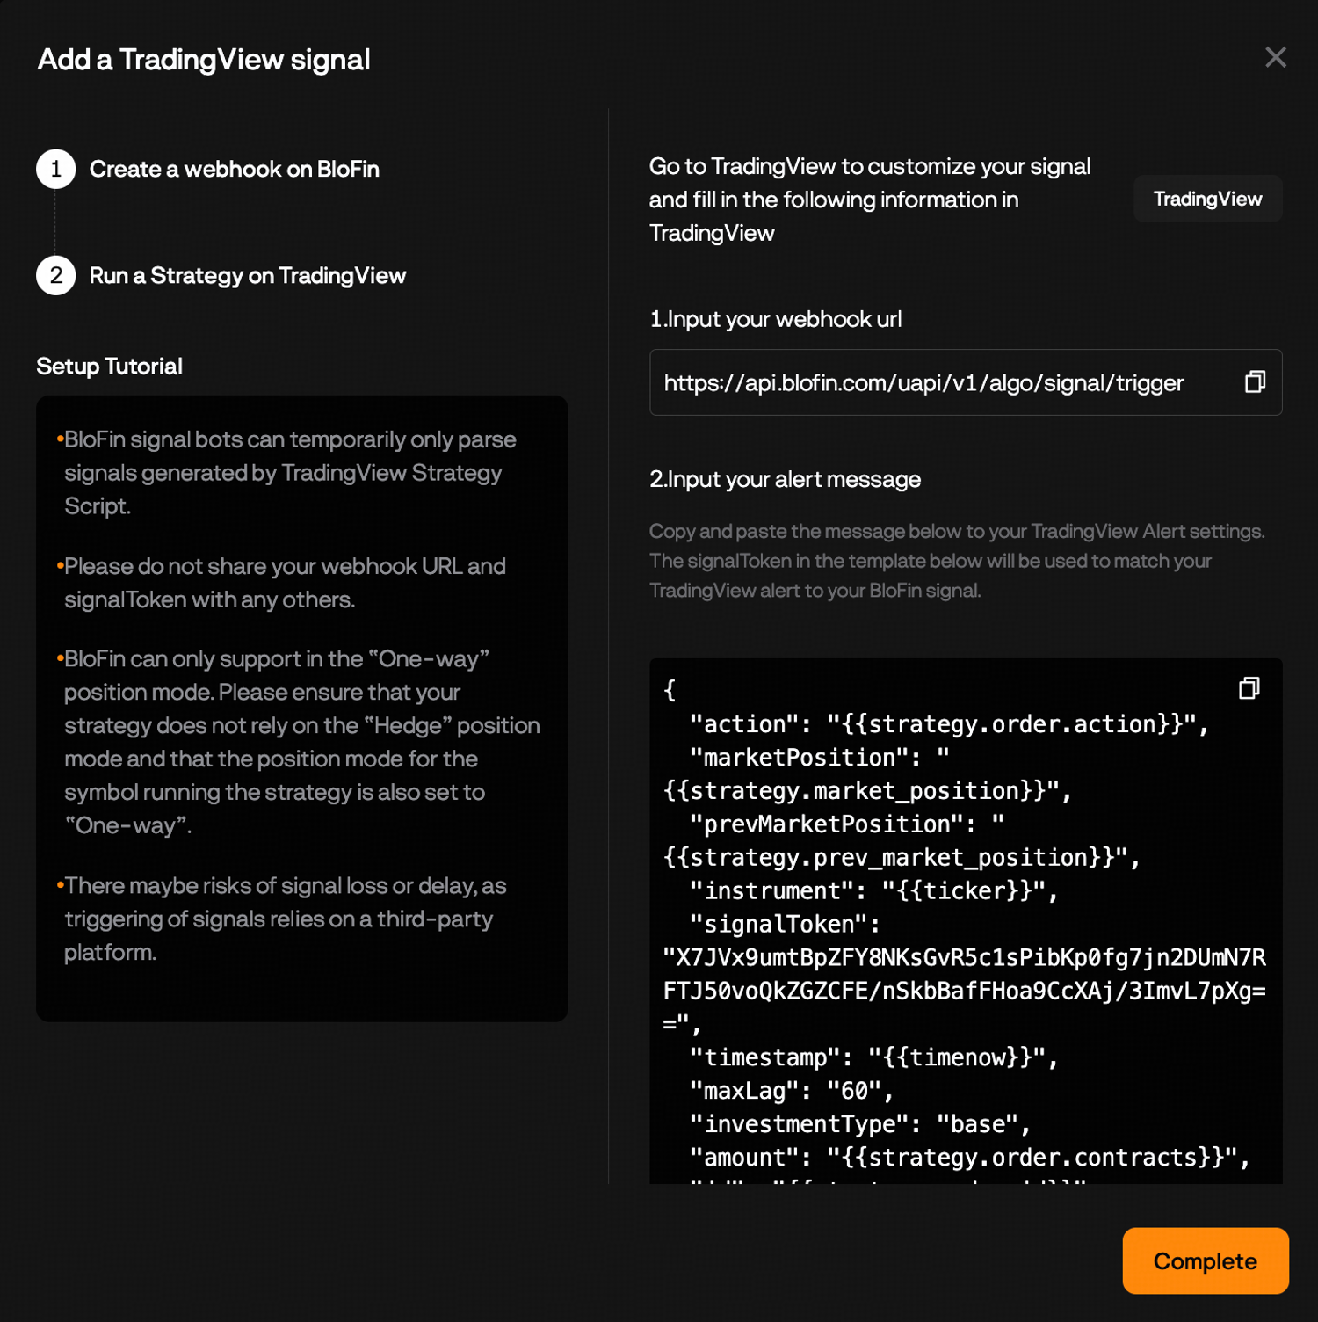Click the step 2 circle indicator

[x=55, y=275]
